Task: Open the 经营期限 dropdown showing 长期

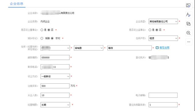Action: [x=55, y=105]
